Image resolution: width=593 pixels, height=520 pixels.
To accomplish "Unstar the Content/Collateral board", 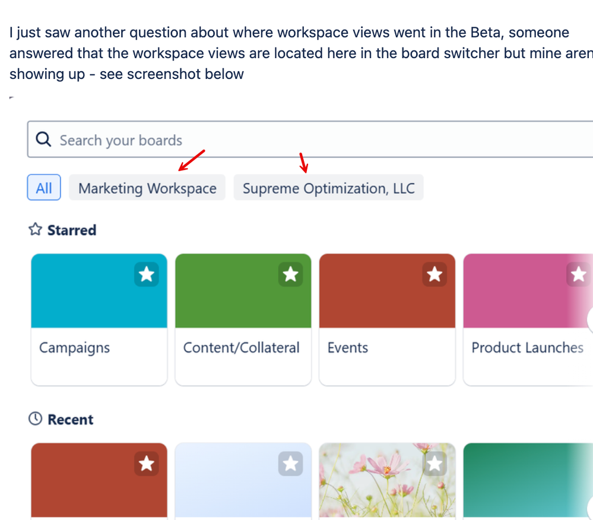I will 290,274.
